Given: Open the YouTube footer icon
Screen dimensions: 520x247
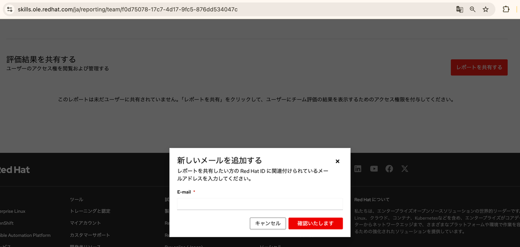Looking at the screenshot, I should pyautogui.click(x=374, y=169).
